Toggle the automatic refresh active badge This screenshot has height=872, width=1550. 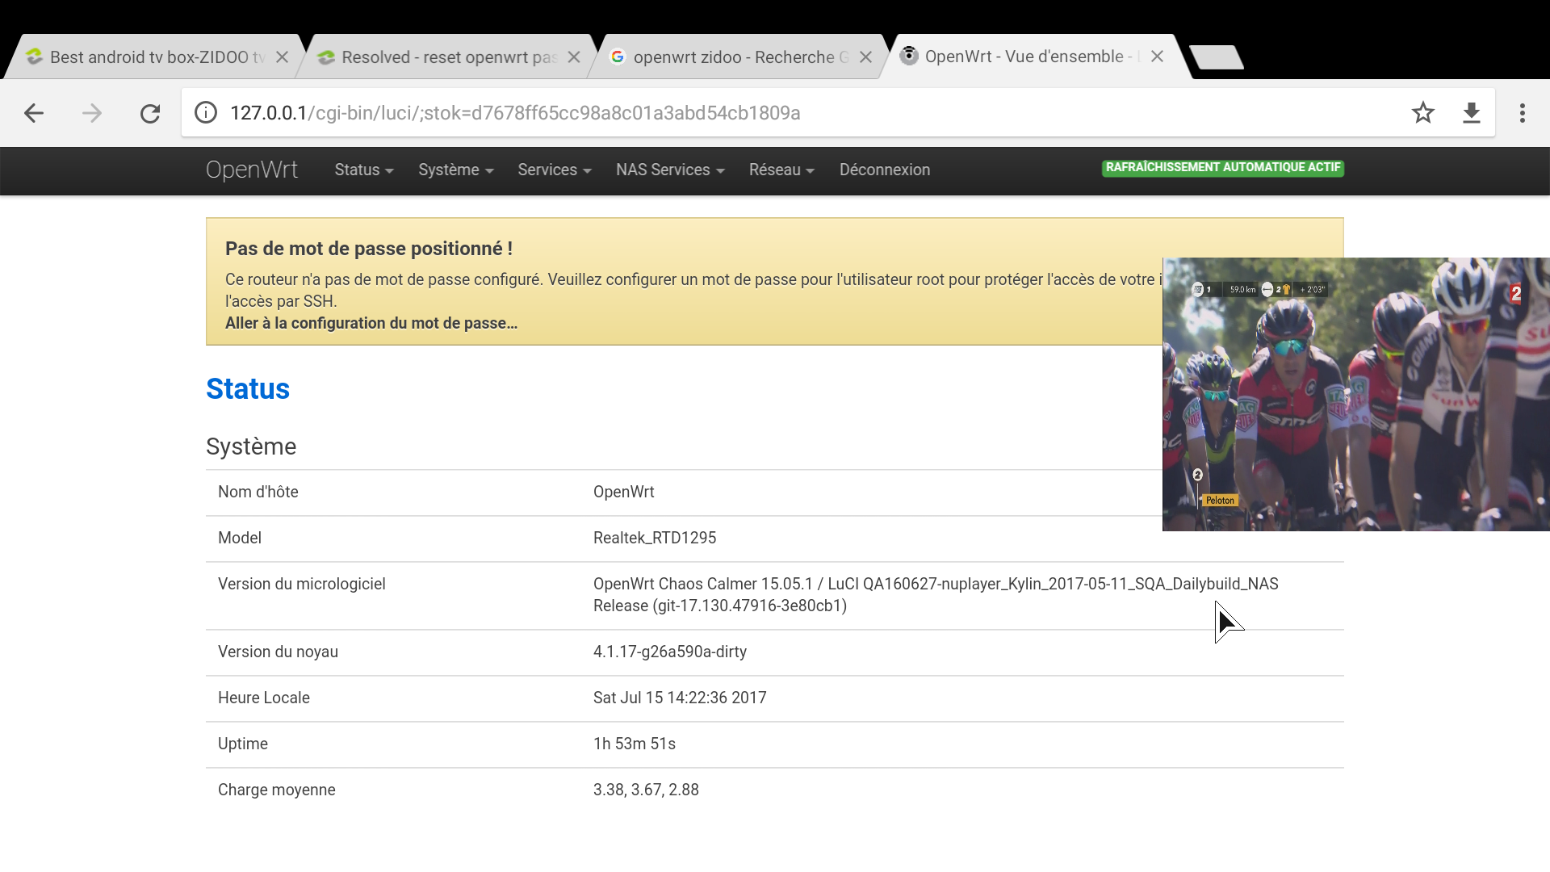point(1222,168)
